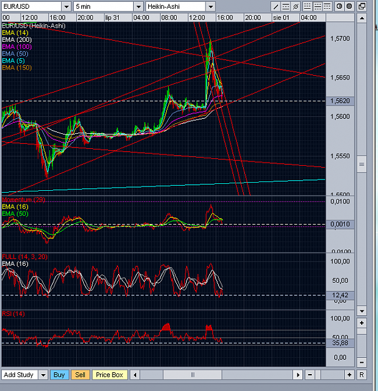Click the Momentum (29) study label
The height and width of the screenshot is (391, 378).
[24, 200]
